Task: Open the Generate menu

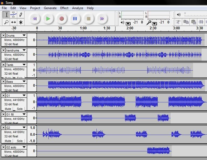Action: pos(50,8)
